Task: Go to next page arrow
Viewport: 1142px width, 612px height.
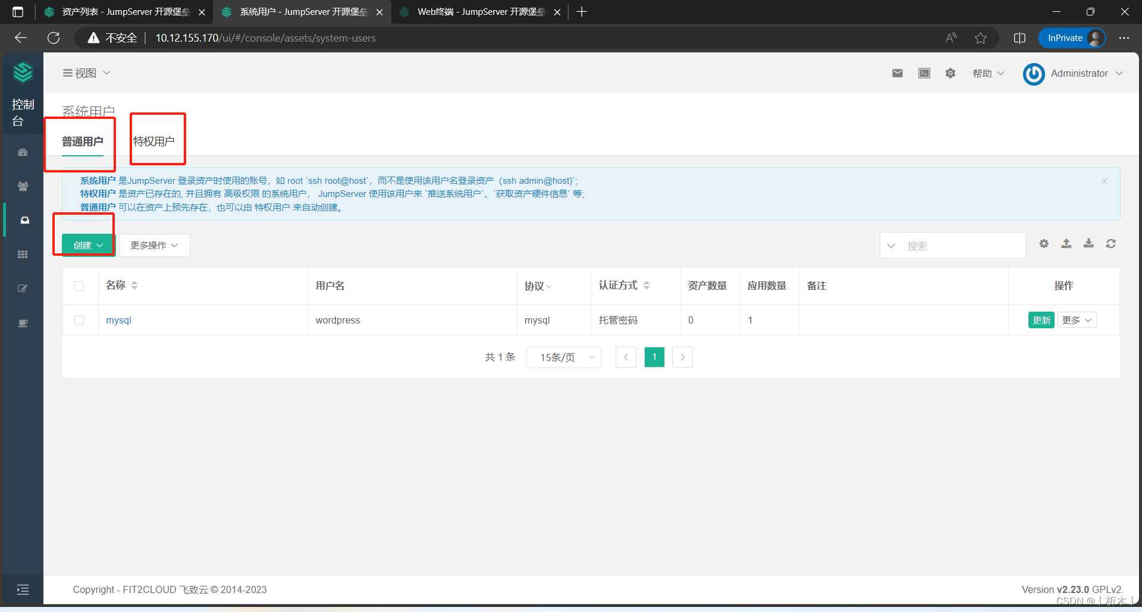Action: tap(682, 357)
